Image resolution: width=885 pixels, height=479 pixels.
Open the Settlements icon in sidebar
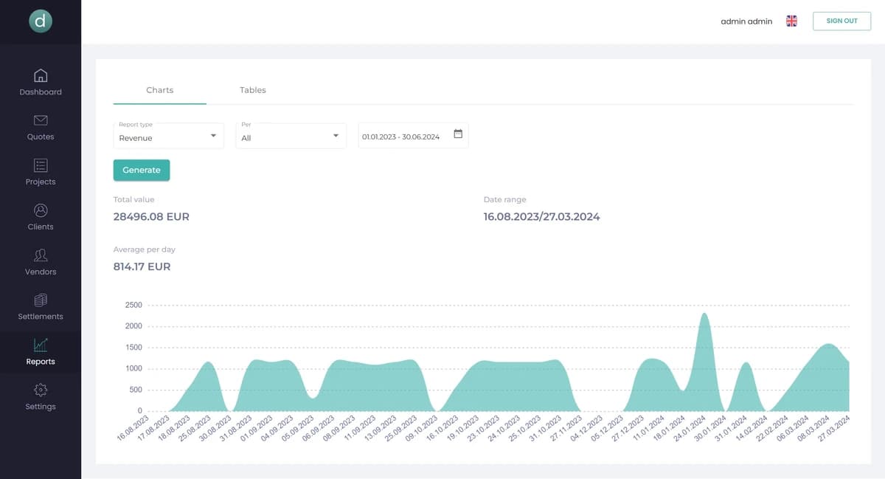(41, 300)
